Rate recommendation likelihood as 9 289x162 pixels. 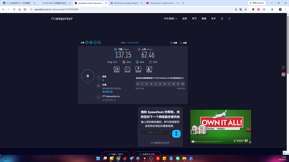coord(178,84)
